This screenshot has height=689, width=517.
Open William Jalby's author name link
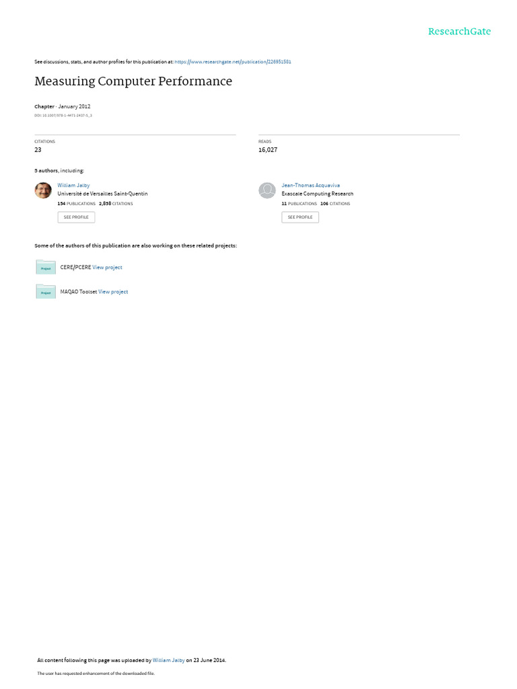[73, 186]
